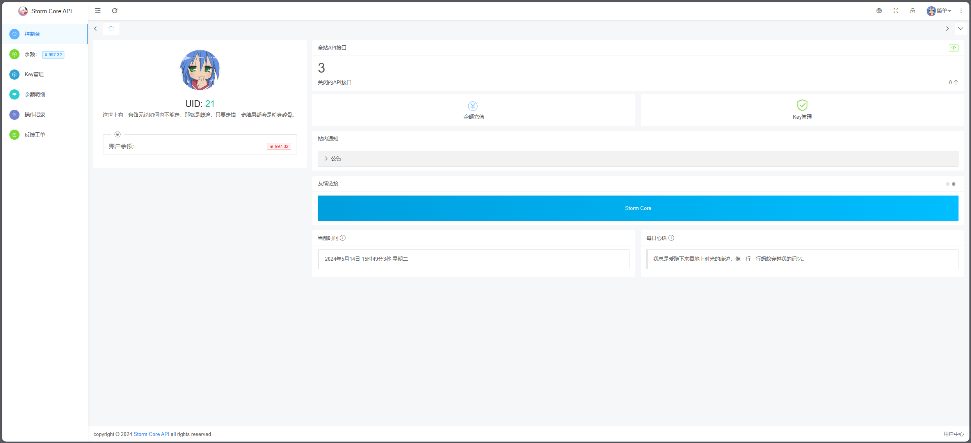
Task: Click the info icon next to 每日心语
Action: coord(672,238)
